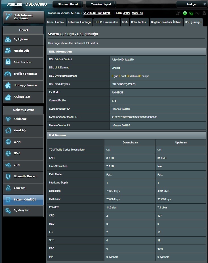This screenshot has height=263, width=208.
Task: Click the Ağ Eşleme network map icon
Action: click(8, 39)
